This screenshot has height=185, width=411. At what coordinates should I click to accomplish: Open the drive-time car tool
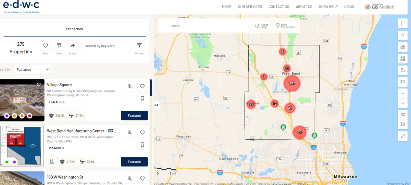(402, 124)
